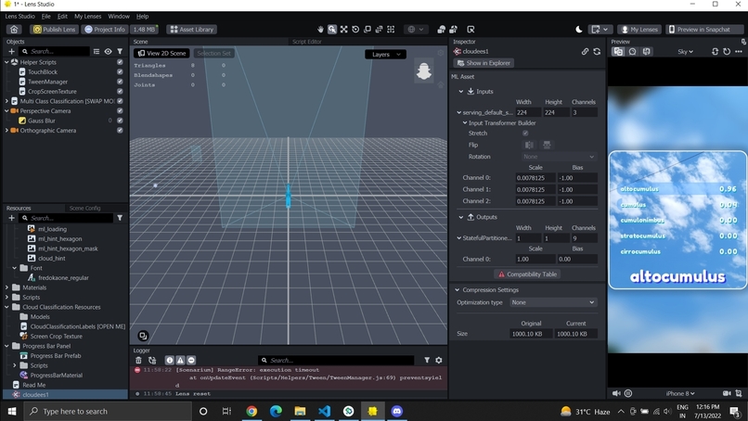This screenshot has width=748, height=421.
Task: Open the Rotation dropdown
Action: (x=559, y=157)
